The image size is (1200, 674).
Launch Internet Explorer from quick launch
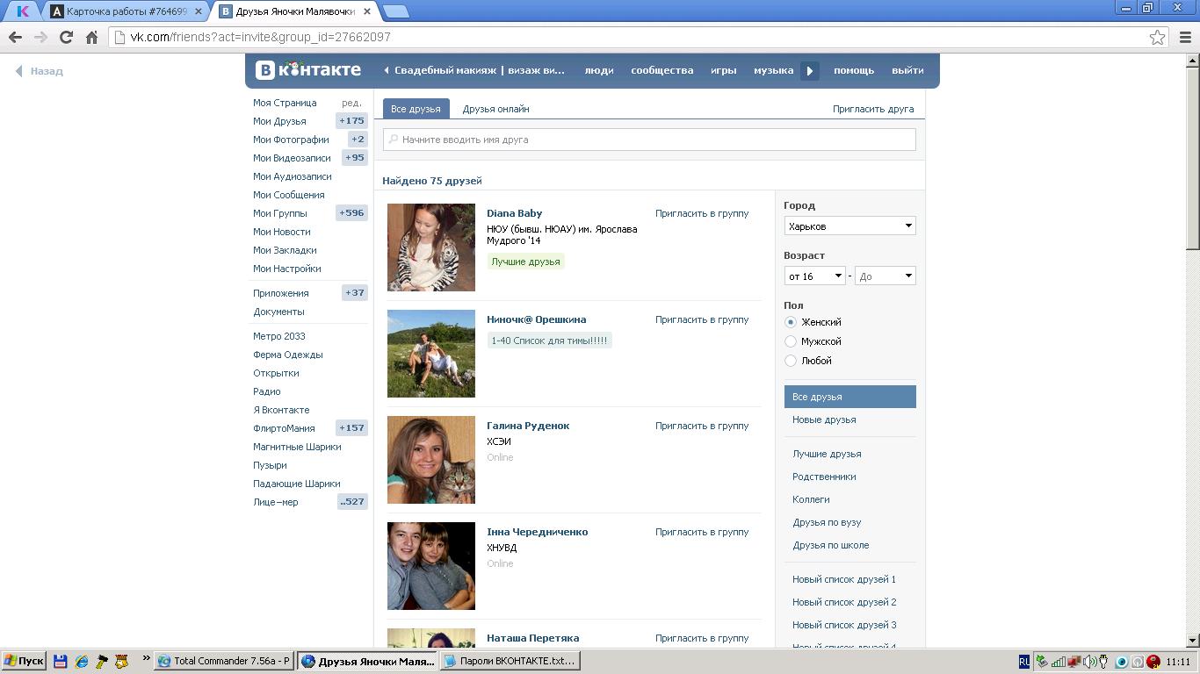(81, 662)
